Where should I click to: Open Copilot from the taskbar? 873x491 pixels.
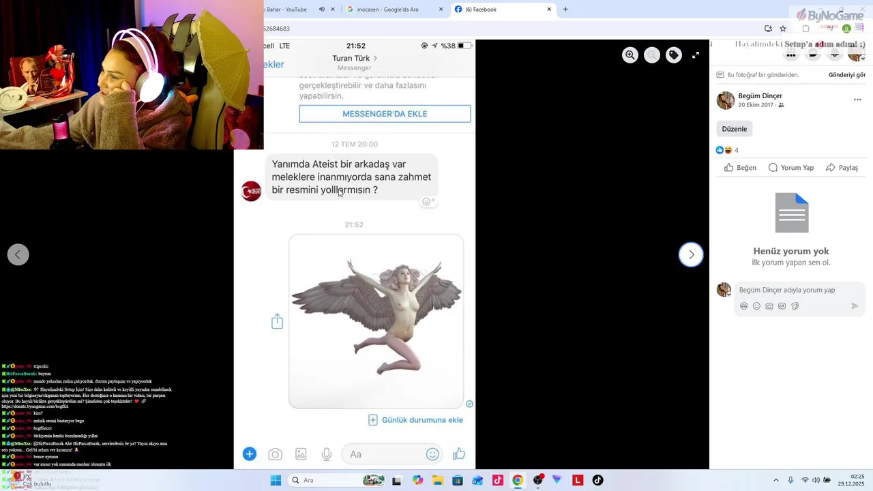coord(417,480)
